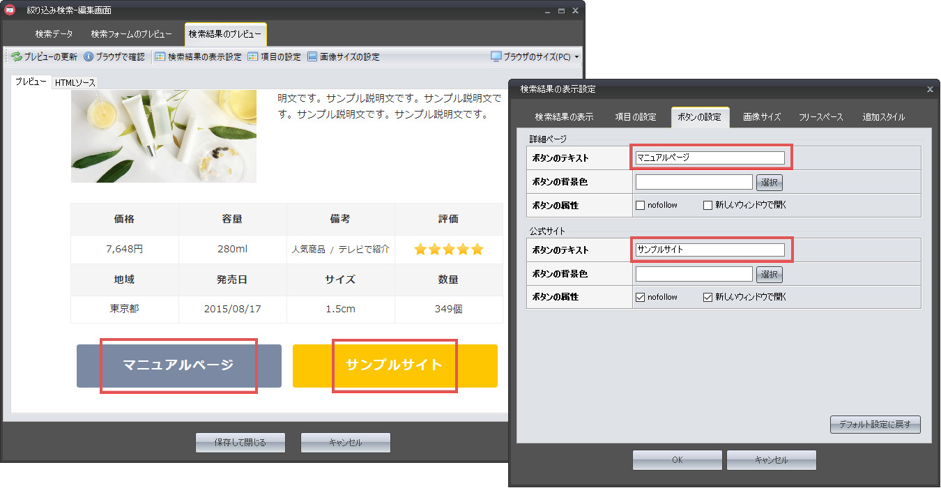941x488 pixels.
Task: Click the Check in Browser icon (ブラウザで確認)
Action: [x=89, y=57]
